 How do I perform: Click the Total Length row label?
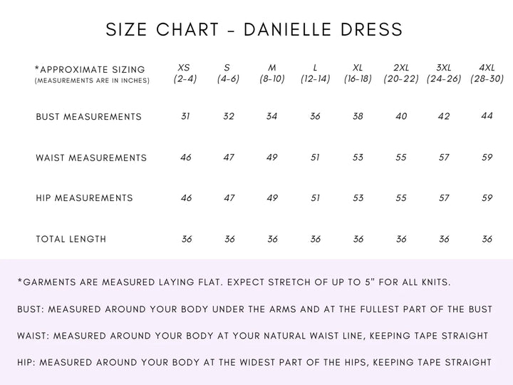pos(71,239)
